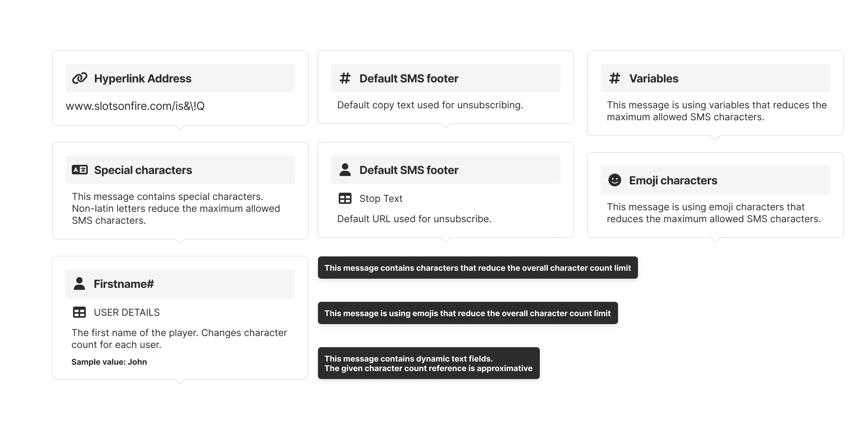Click the grid icon beside Stop Text
Screen dimensions: 861x430
coord(346,198)
